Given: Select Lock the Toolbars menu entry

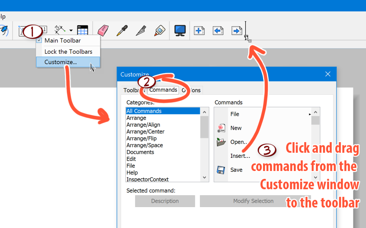Looking at the screenshot, I should pos(68,52).
